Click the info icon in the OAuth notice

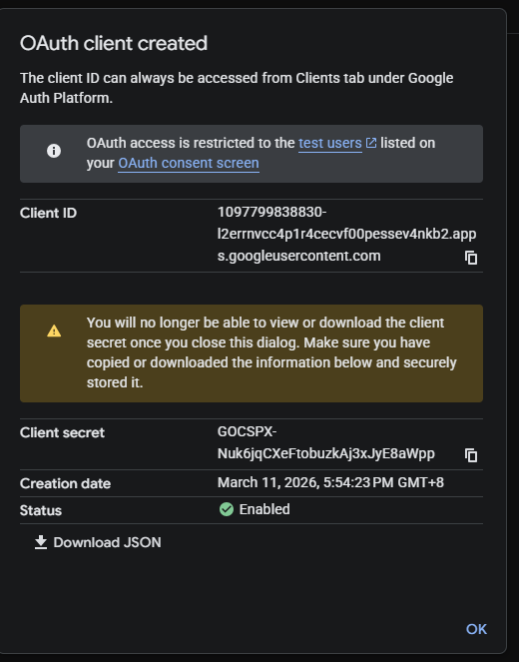54,151
